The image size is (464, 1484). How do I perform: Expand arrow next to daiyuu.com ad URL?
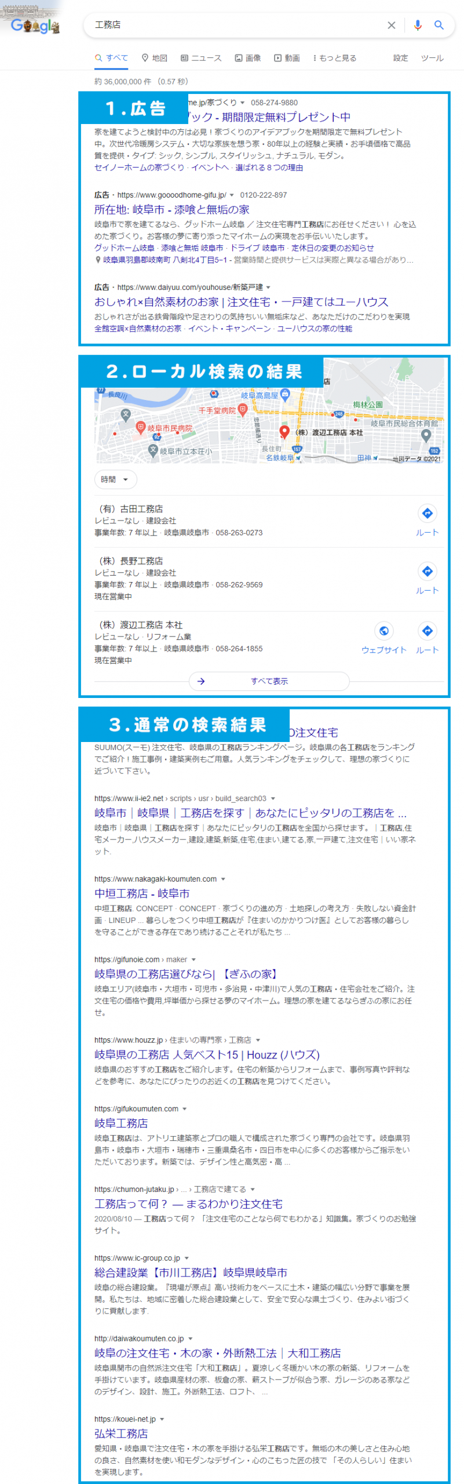tap(268, 288)
